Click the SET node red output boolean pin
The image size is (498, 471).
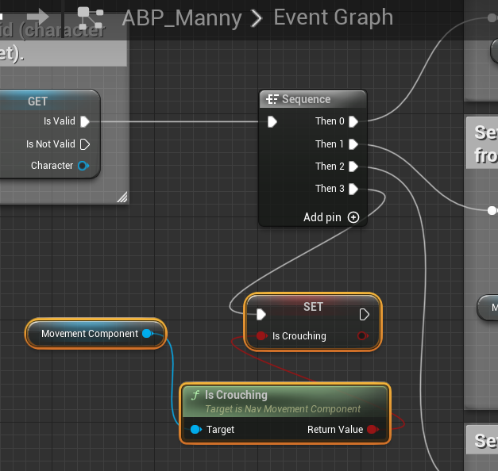click(362, 336)
